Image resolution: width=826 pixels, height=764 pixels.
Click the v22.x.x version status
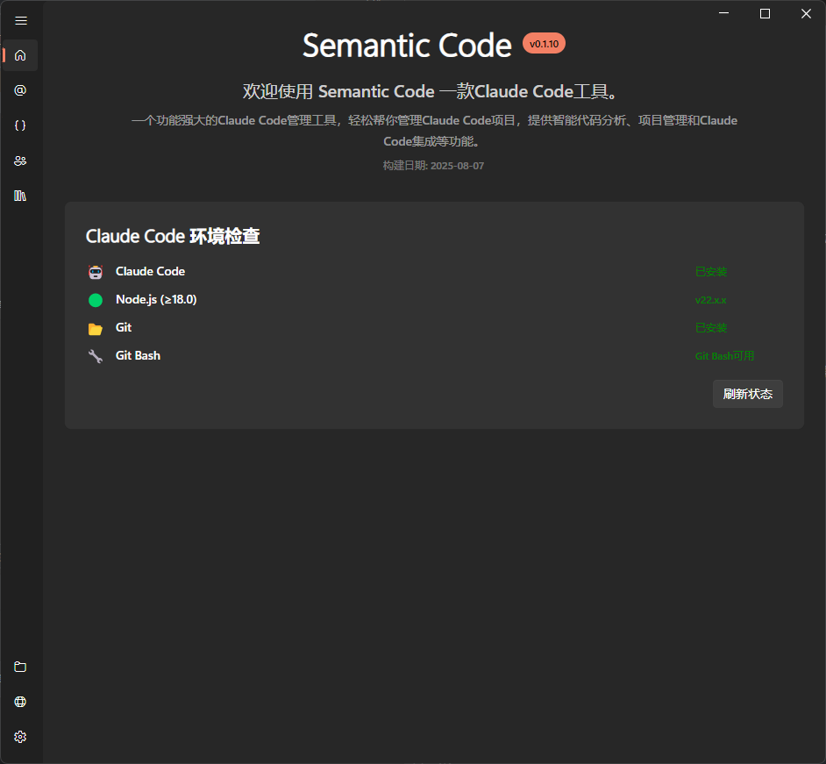coord(710,300)
